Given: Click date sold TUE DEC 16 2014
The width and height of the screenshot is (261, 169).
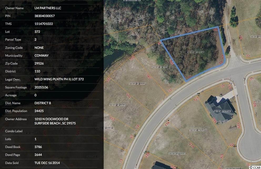Looking at the screenshot, I should pyautogui.click(x=47, y=163).
